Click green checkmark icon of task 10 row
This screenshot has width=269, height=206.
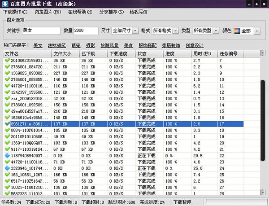tap(7, 79)
